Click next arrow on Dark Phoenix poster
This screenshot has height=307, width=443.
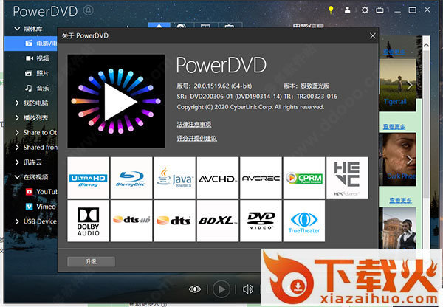410,160
